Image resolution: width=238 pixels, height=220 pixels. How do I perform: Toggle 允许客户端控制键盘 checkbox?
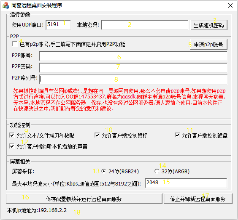tap(177, 135)
